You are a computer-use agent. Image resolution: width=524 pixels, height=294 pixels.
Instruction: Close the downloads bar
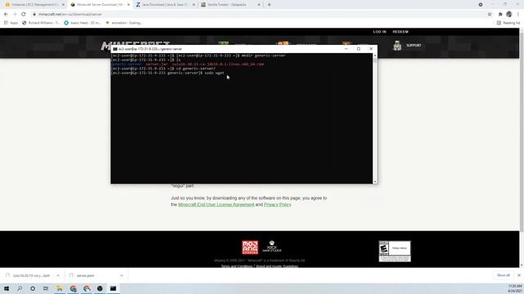coord(519,275)
